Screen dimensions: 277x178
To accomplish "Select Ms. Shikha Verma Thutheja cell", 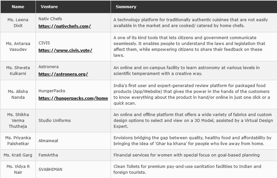I will (x=18, y=121).
